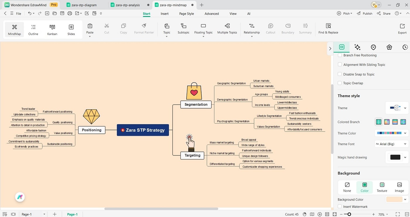Zoom in with the plus icon
Screen dimensions: 410x217
[x=373, y=214]
